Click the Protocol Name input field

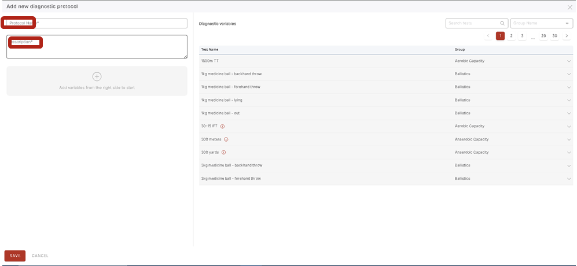point(110,23)
